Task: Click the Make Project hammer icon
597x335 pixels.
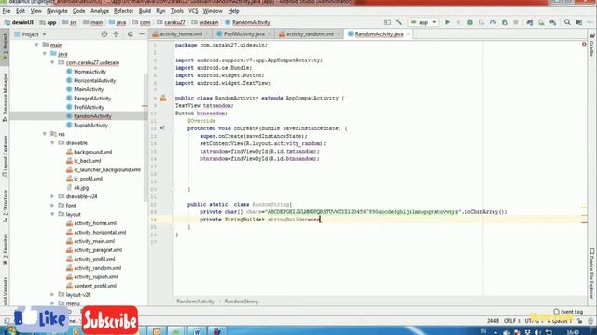Action: tap(398, 22)
